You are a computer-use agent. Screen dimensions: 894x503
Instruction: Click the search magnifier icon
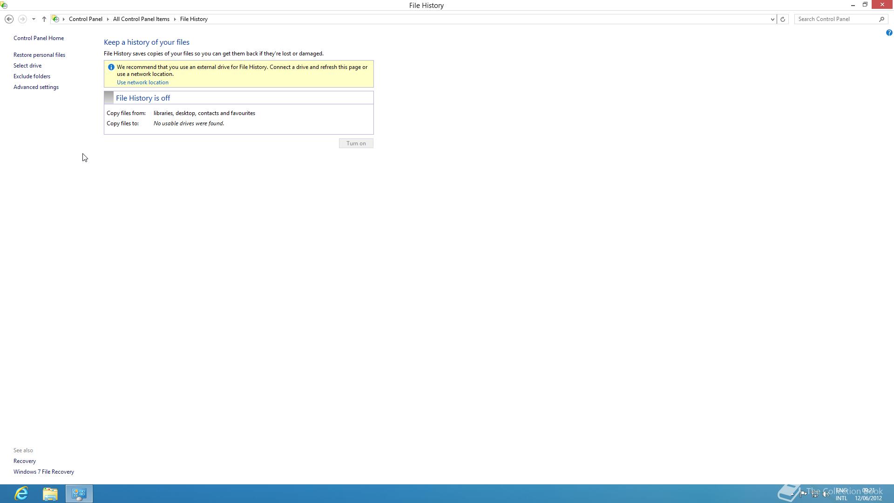[x=881, y=19]
